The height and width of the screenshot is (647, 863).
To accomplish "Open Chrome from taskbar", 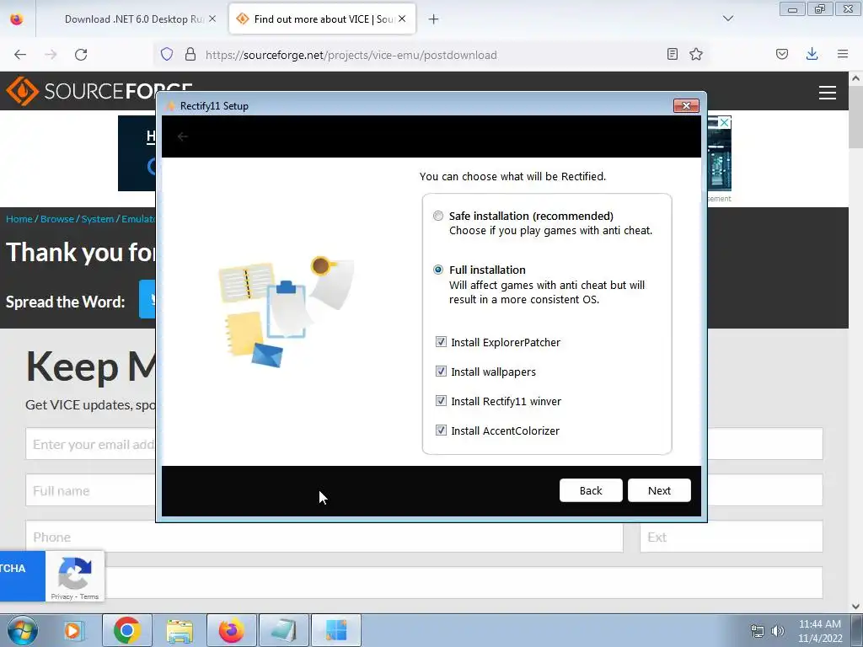I will point(127,630).
